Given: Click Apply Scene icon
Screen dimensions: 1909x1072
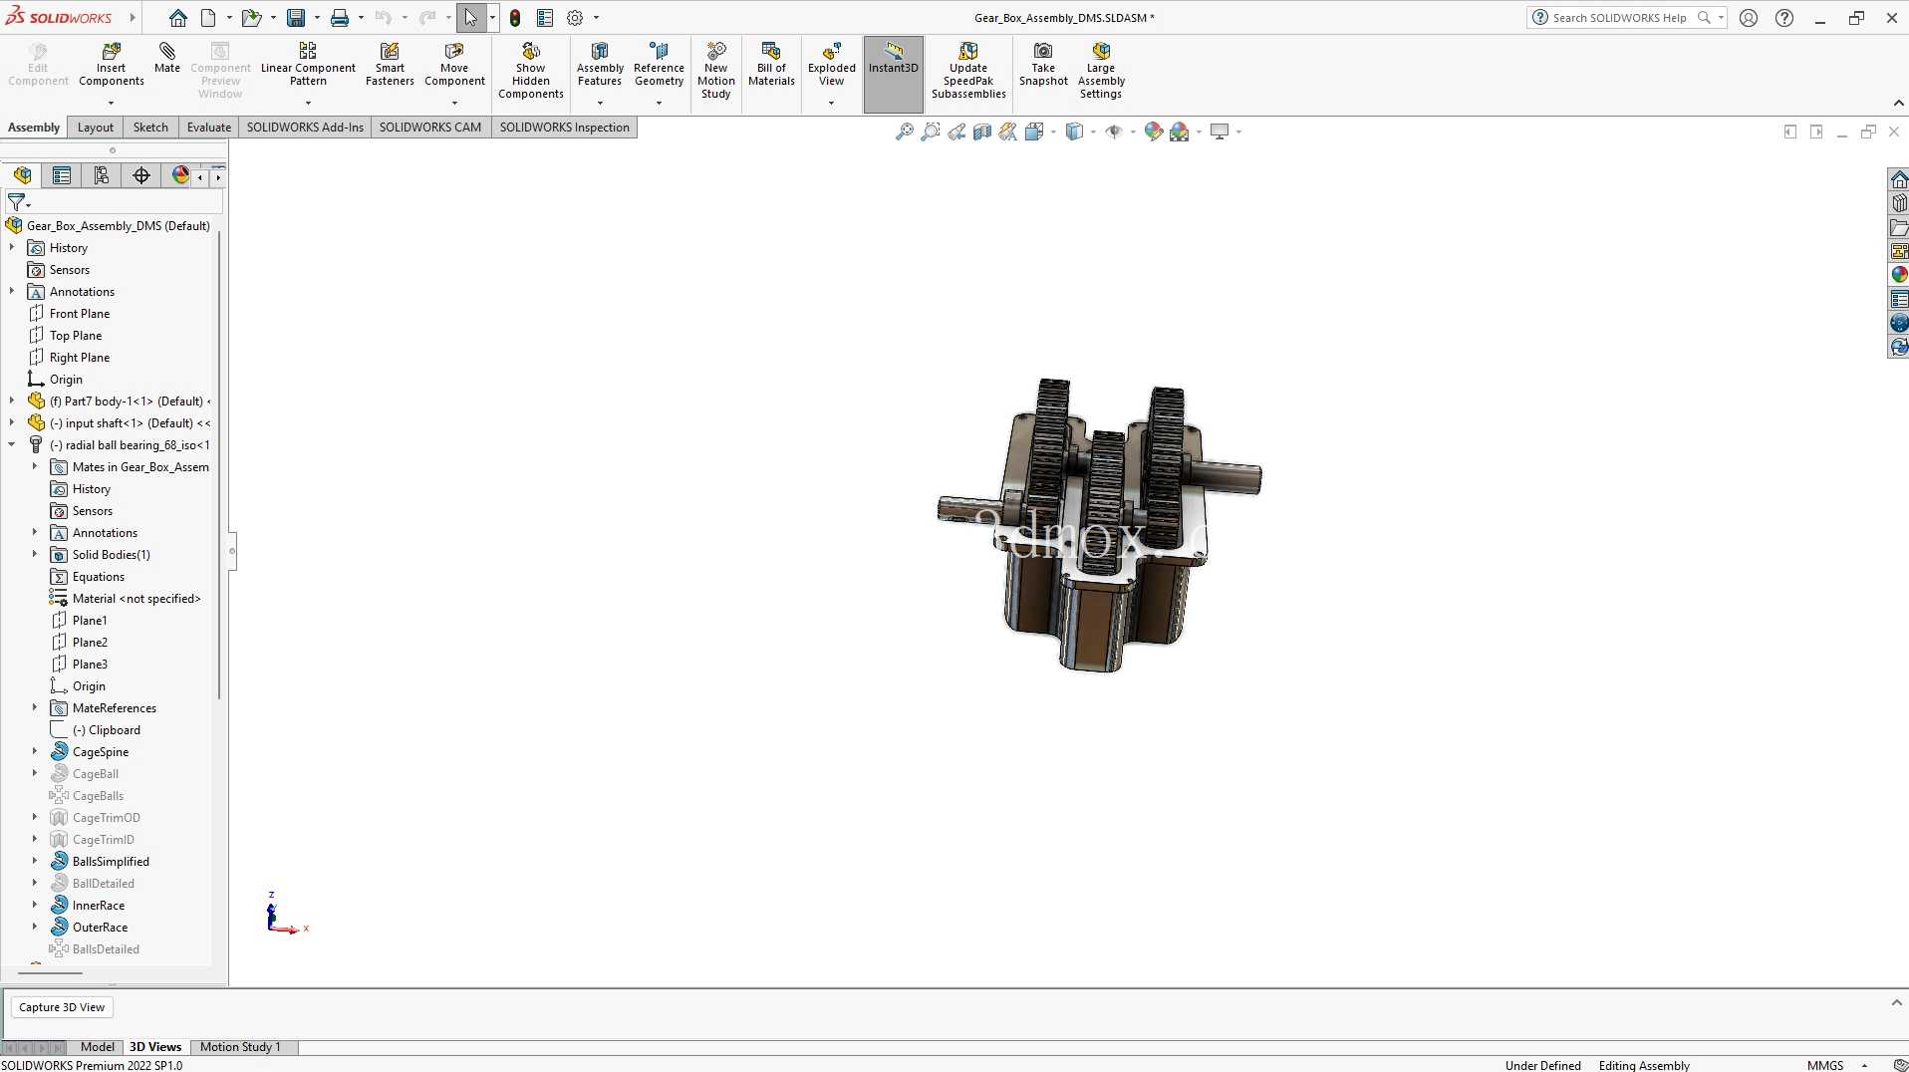Looking at the screenshot, I should 1180,132.
